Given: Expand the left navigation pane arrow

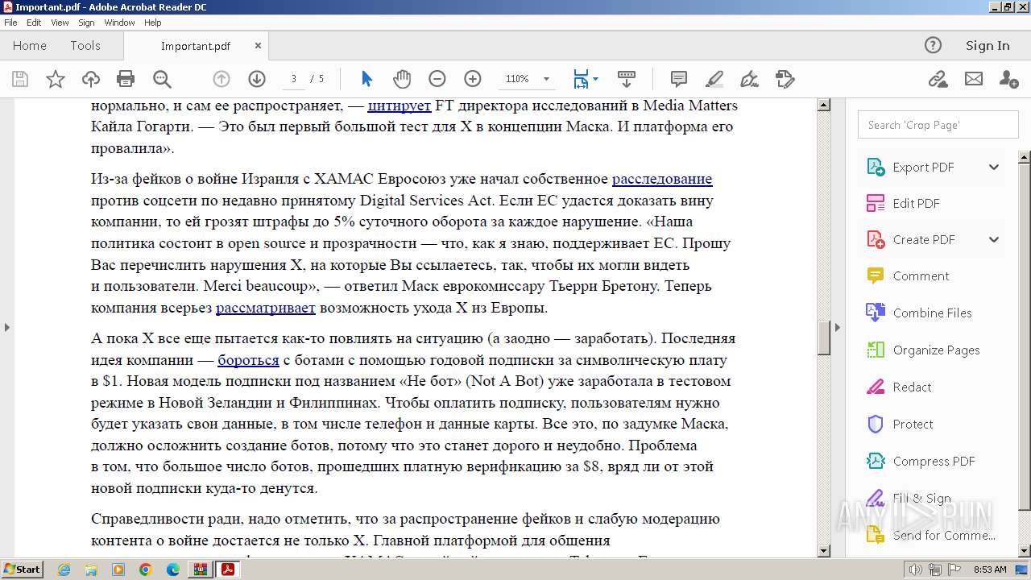Looking at the screenshot, I should (6, 327).
